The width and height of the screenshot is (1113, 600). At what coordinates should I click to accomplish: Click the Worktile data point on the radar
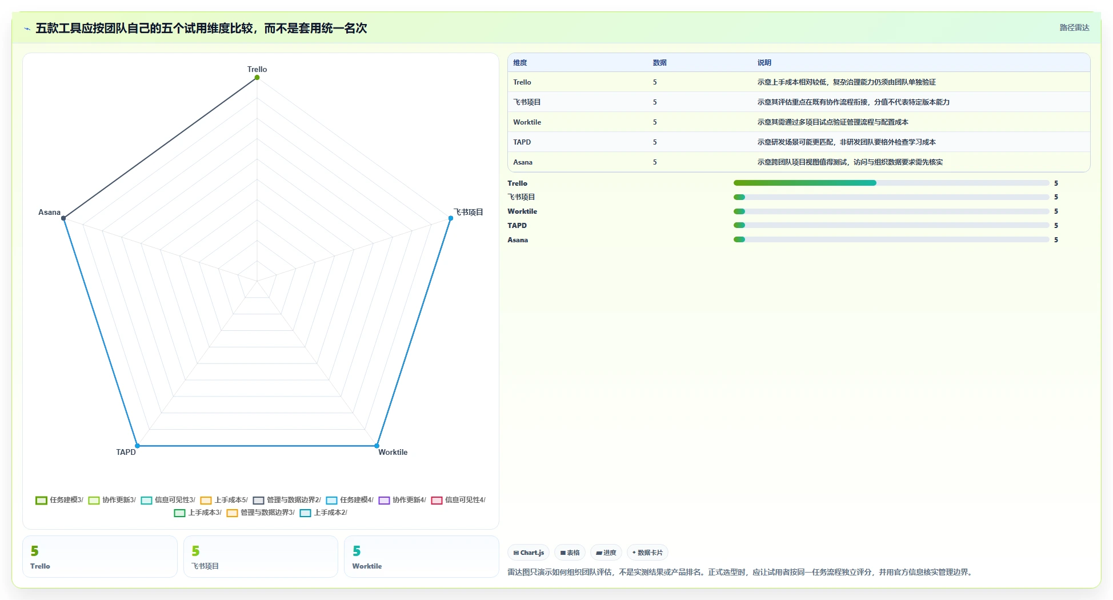[x=377, y=446]
